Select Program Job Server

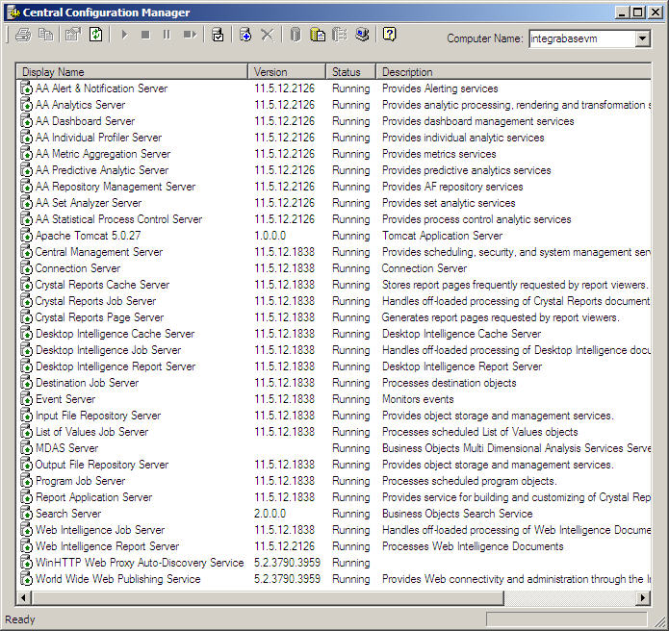pos(80,481)
